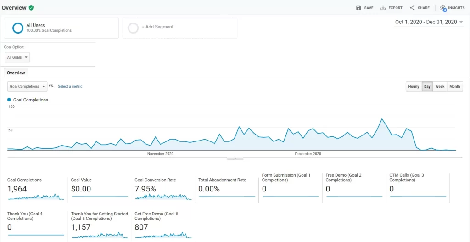Select the Overview tab
Viewport: 470px width, 242px height.
coord(16,73)
